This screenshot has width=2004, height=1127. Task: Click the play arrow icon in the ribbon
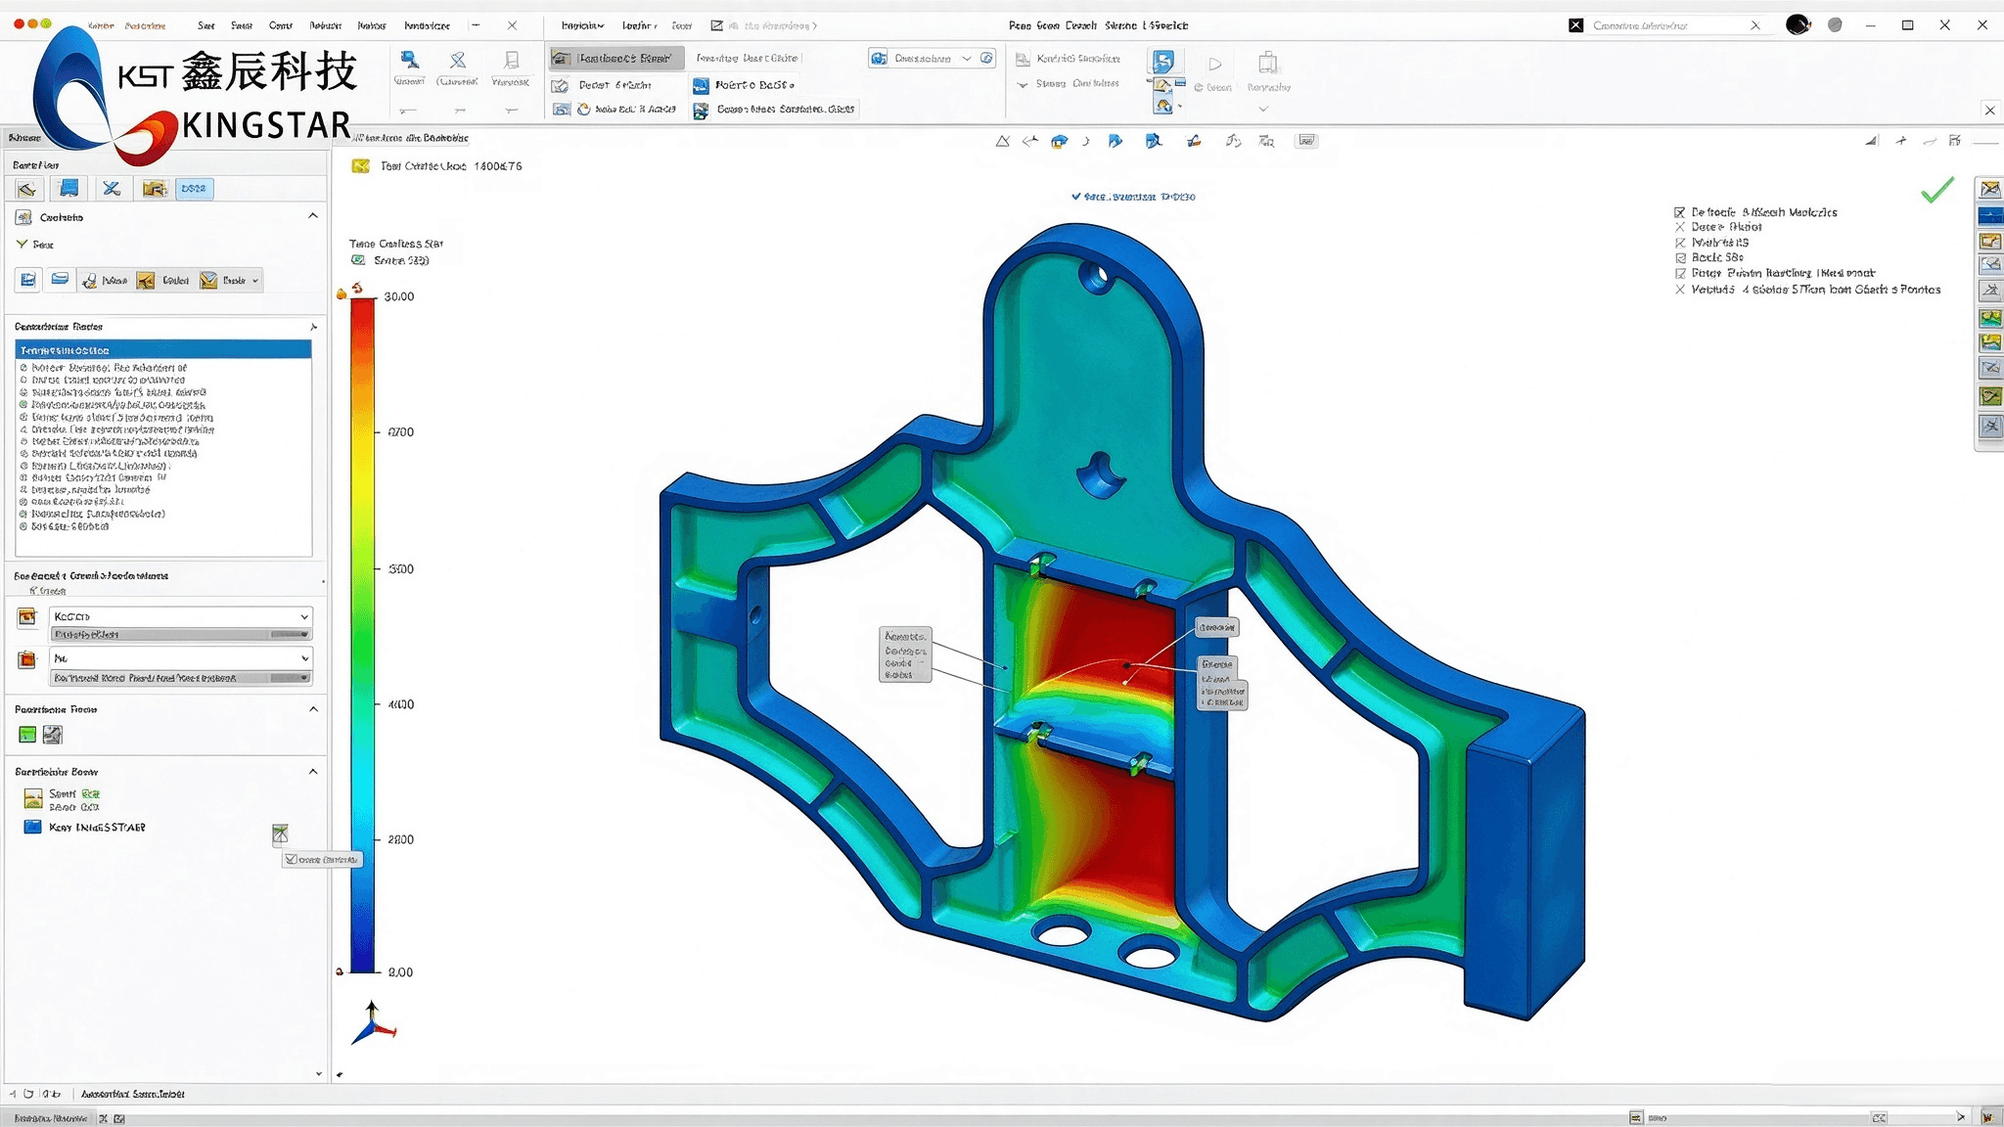tap(1215, 65)
